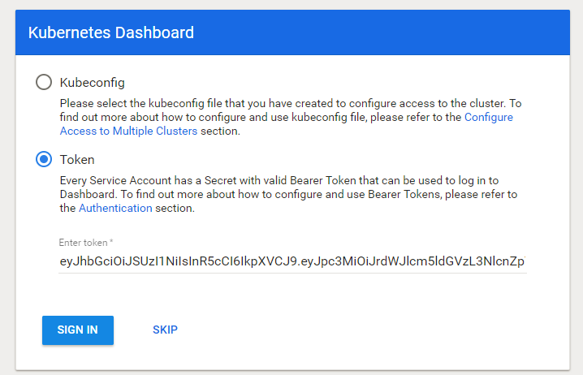
Task: Click blank card area right of SKIP
Action: click(365, 330)
